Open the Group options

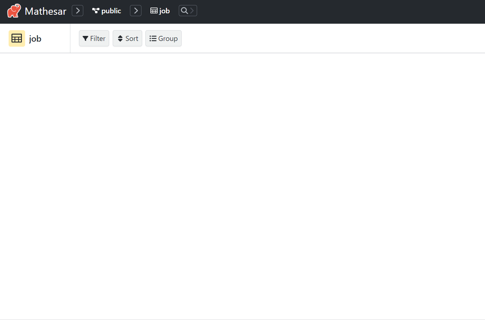click(x=163, y=38)
